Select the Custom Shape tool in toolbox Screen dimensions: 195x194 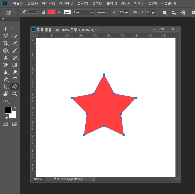[x=15, y=87]
